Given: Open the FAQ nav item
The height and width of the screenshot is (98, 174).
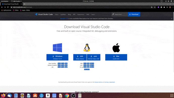Looking at the screenshot, I should (88, 14).
